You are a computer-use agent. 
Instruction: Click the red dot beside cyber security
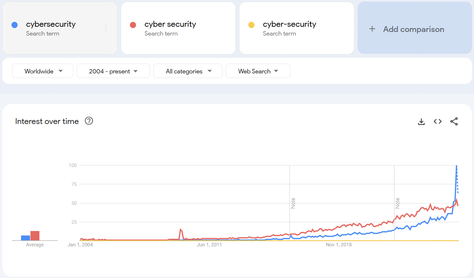133,24
